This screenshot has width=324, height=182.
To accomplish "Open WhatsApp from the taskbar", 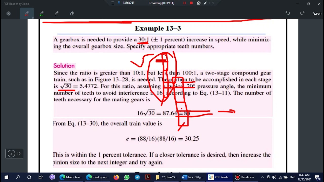I will (x=127, y=177).
